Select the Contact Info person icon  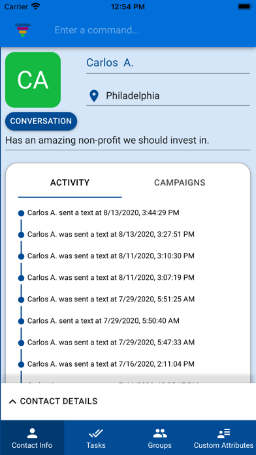click(x=32, y=433)
